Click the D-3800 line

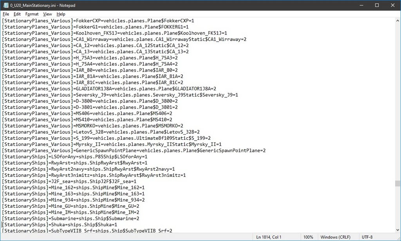pos(90,101)
